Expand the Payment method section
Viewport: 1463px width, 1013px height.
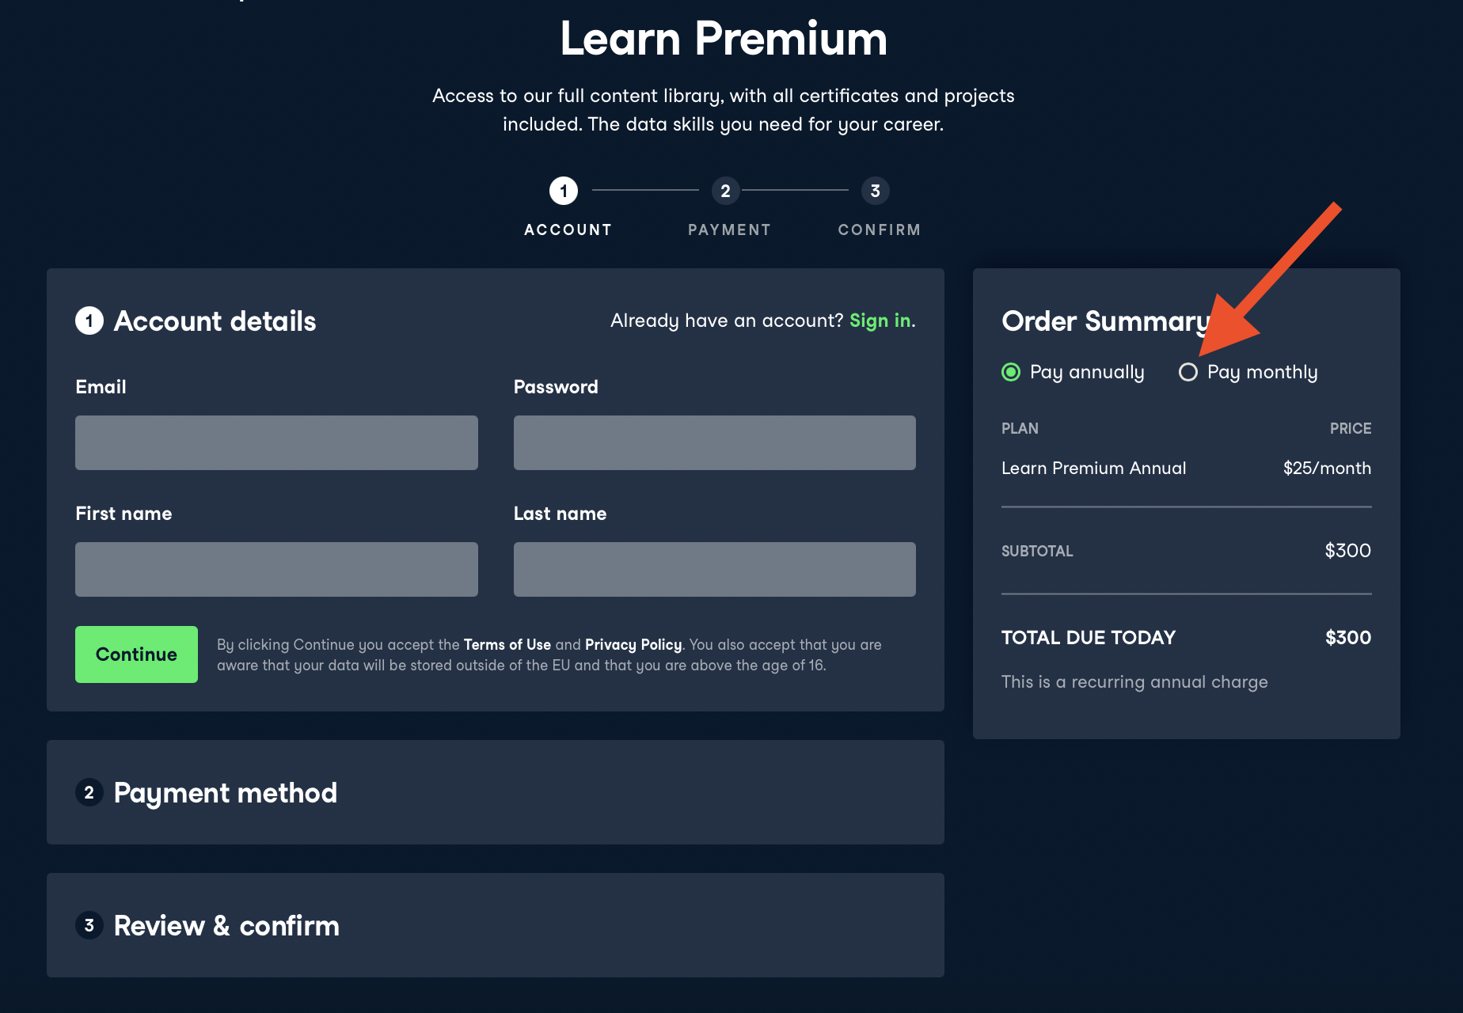(x=226, y=792)
